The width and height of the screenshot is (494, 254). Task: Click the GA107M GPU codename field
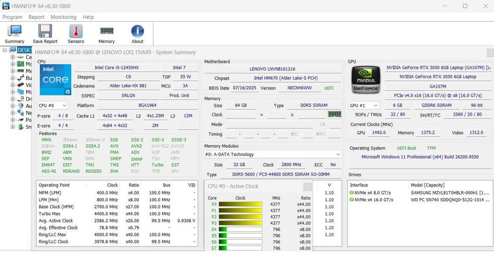pyautogui.click(x=438, y=86)
